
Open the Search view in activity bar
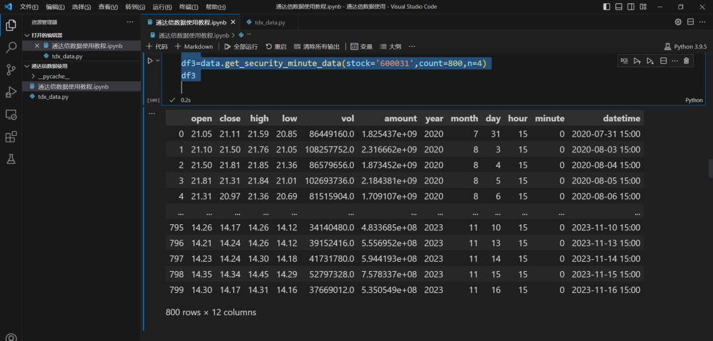(11, 47)
